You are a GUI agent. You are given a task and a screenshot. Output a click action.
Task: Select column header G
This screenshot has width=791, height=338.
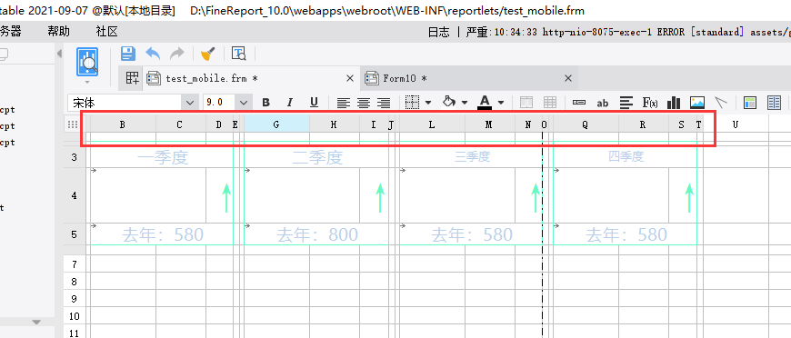[276, 124]
